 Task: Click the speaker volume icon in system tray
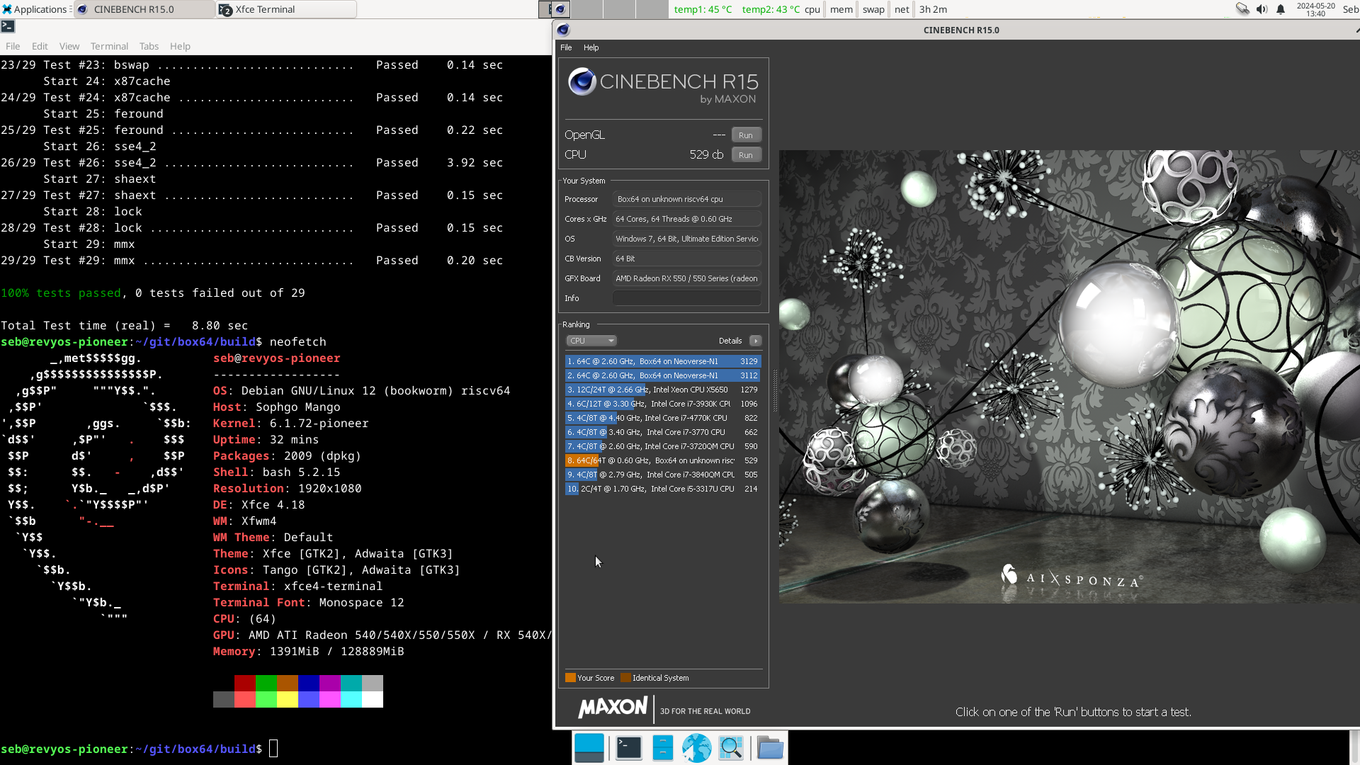(x=1262, y=9)
